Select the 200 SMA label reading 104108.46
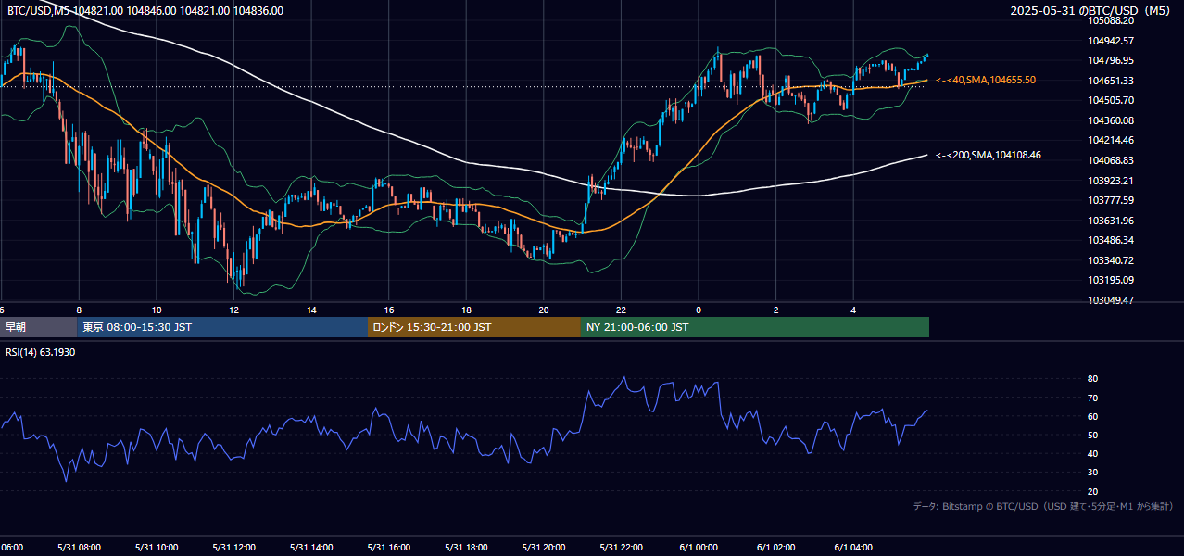 [989, 155]
